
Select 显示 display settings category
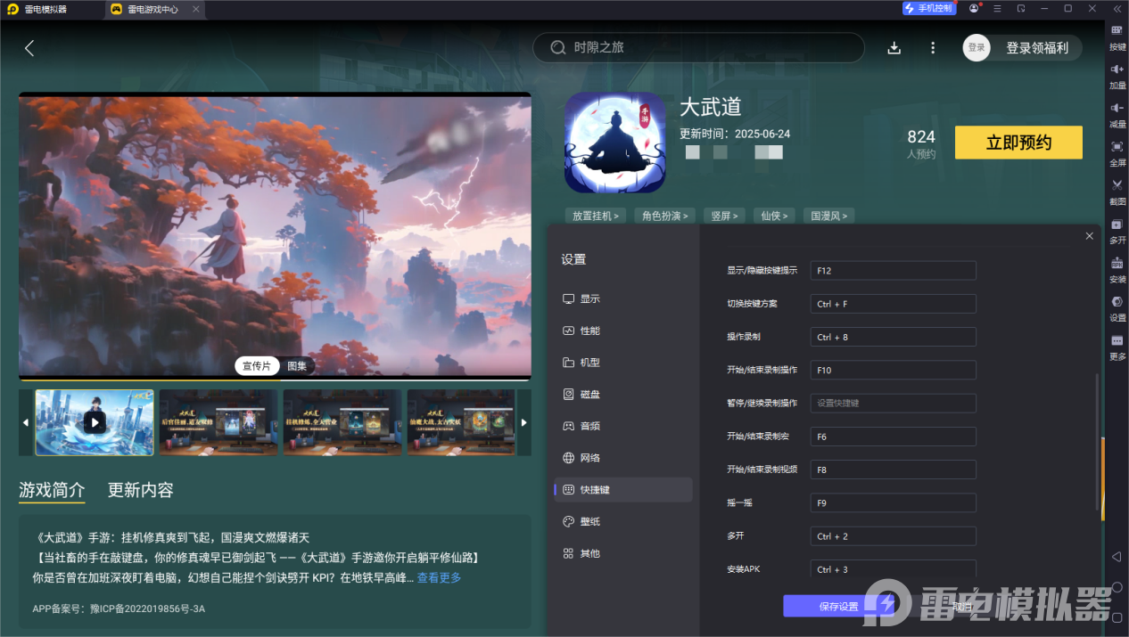pyautogui.click(x=623, y=298)
